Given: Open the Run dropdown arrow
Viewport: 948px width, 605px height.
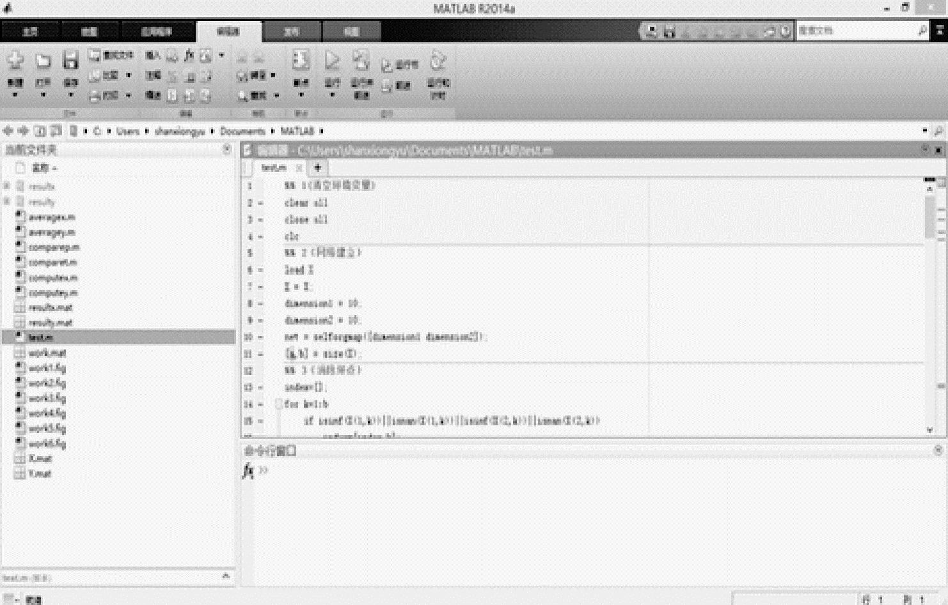Looking at the screenshot, I should (x=332, y=95).
